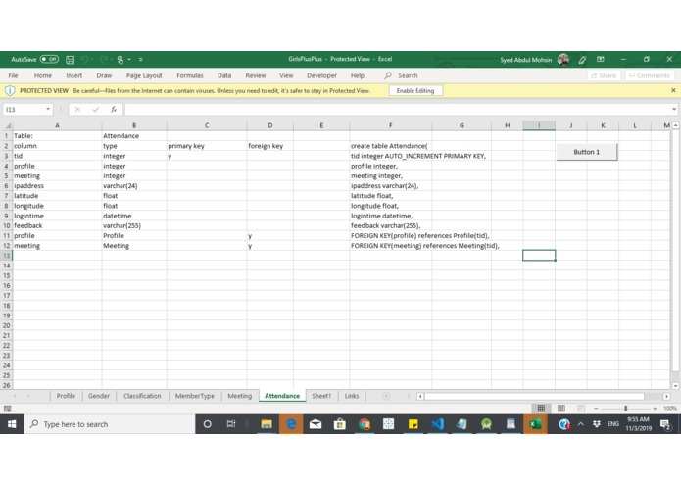681x484 pixels.
Task: Click the Undo arrow icon
Action: click(84, 60)
